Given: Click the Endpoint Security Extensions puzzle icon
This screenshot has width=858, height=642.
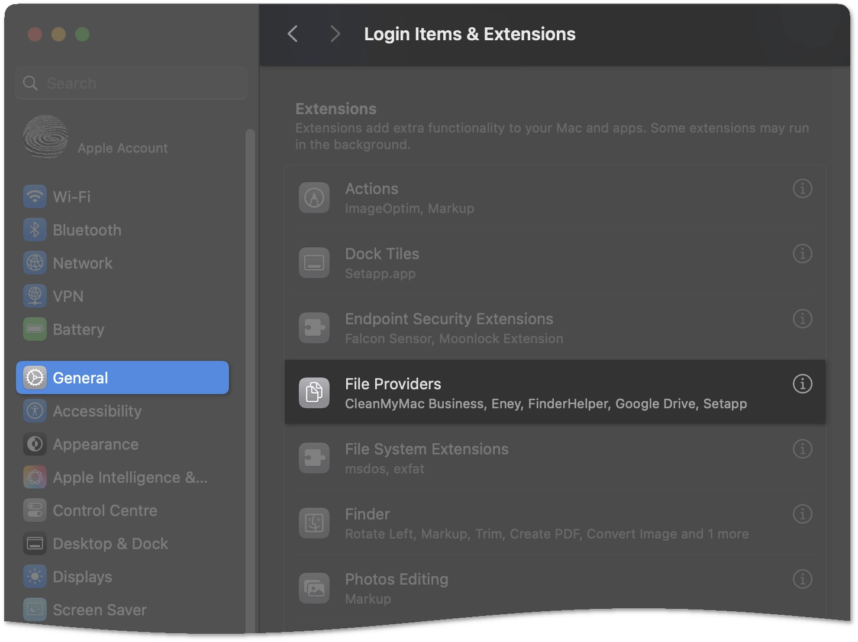Looking at the screenshot, I should pyautogui.click(x=314, y=328).
